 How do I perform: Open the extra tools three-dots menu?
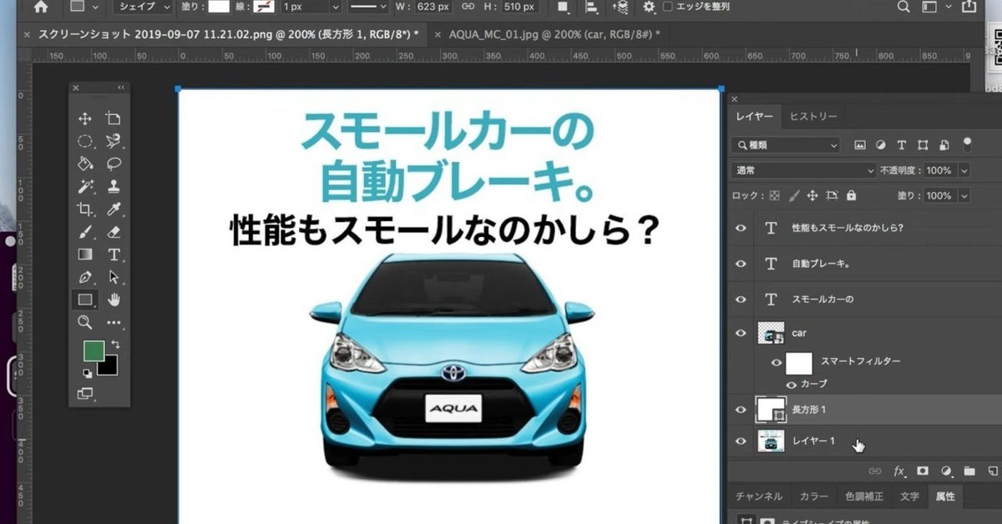pyautogui.click(x=114, y=322)
